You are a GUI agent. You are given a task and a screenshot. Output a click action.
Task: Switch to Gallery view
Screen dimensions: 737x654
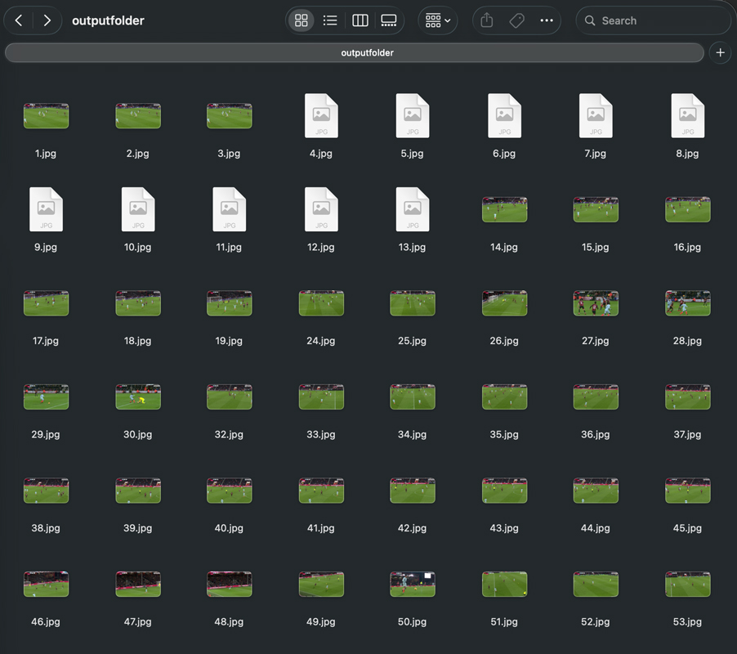(389, 20)
